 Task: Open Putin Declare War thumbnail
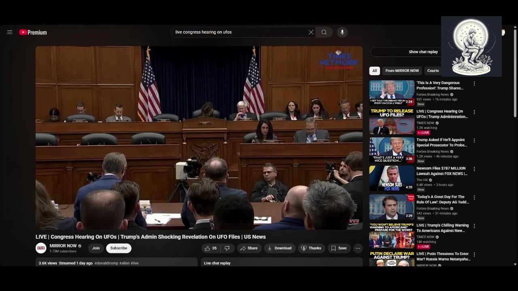(392, 259)
